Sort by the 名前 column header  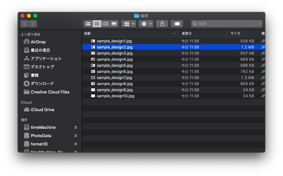pos(130,33)
